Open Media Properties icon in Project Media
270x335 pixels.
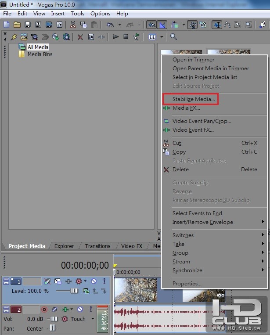pos(91,37)
